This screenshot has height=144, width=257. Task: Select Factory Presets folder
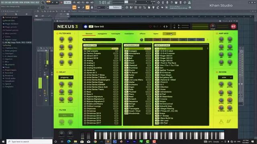point(101,53)
